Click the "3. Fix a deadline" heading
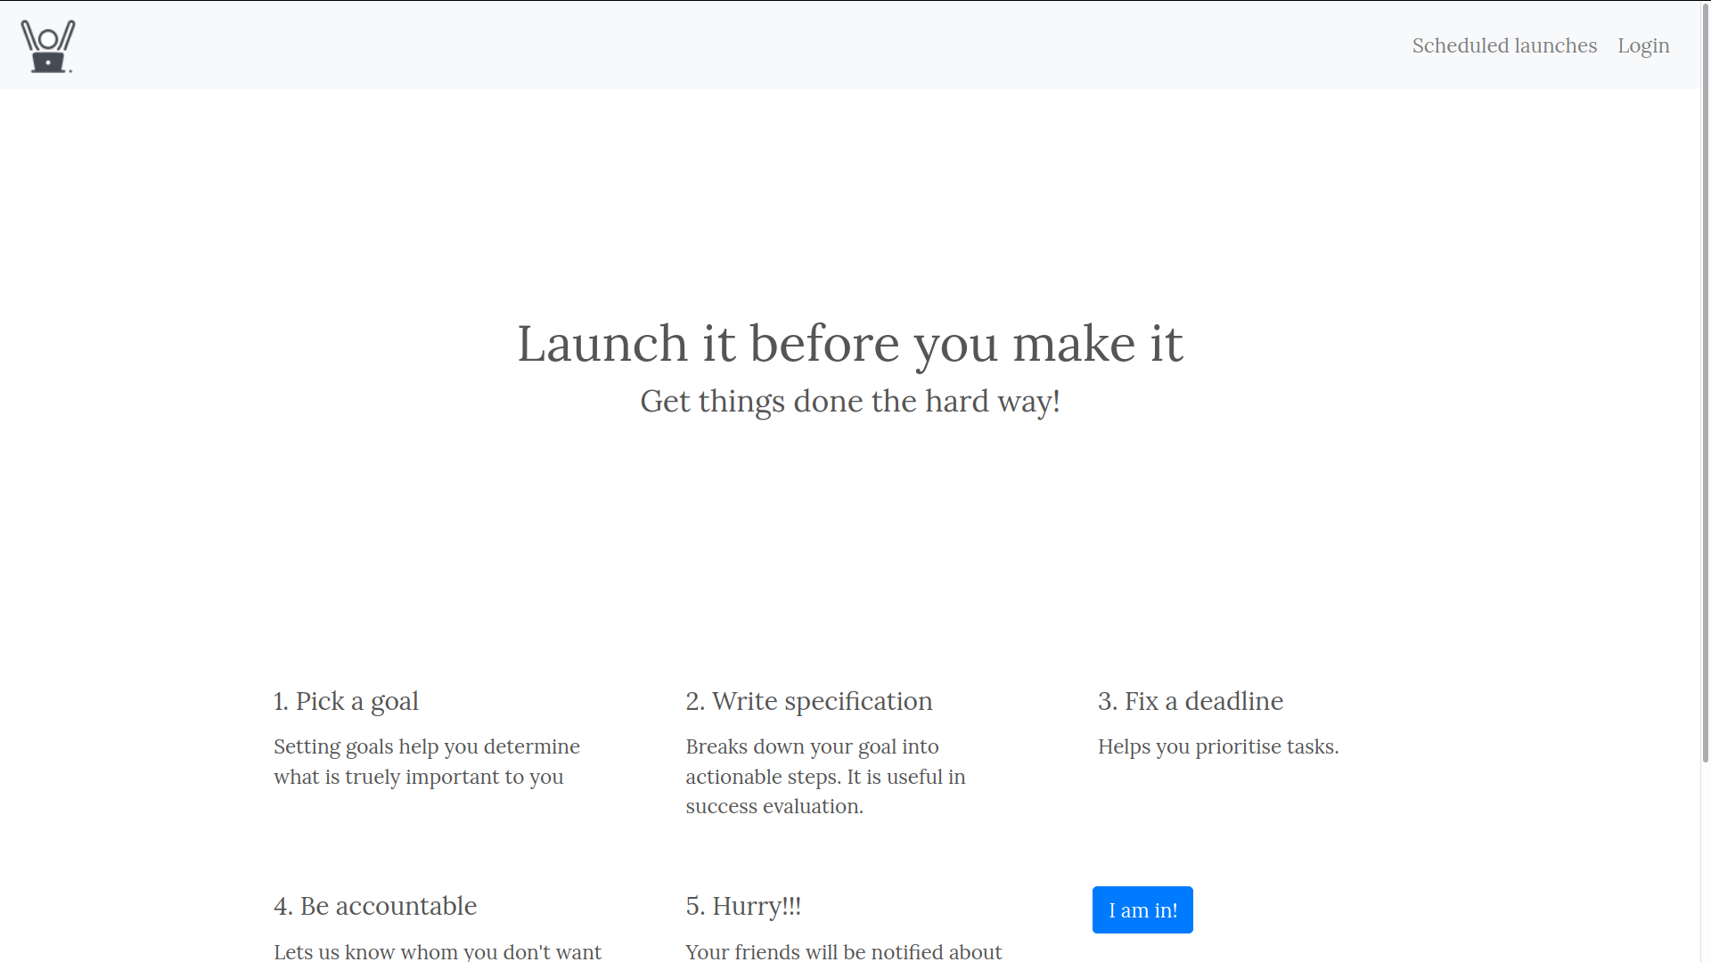The width and height of the screenshot is (1711, 962). 1190,701
